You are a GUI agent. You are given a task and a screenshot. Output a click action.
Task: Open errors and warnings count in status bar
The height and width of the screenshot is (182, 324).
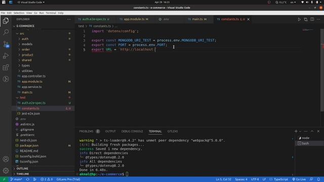[x=47, y=179]
